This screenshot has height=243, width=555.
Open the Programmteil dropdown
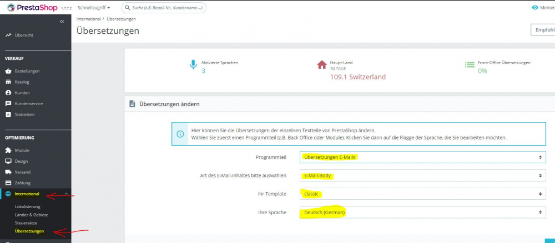click(422, 157)
